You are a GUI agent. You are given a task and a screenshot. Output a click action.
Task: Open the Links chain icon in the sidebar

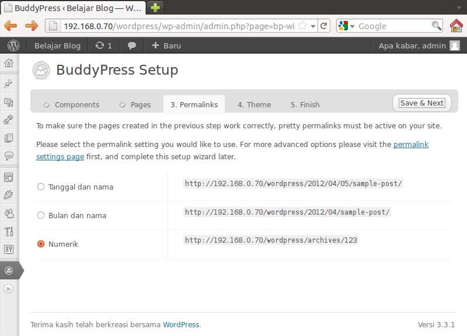[x=9, y=120]
